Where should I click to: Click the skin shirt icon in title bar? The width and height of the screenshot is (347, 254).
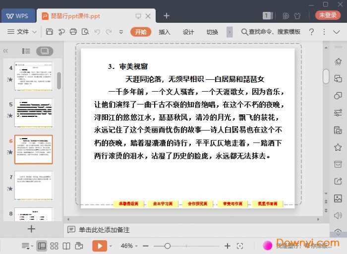(297, 16)
